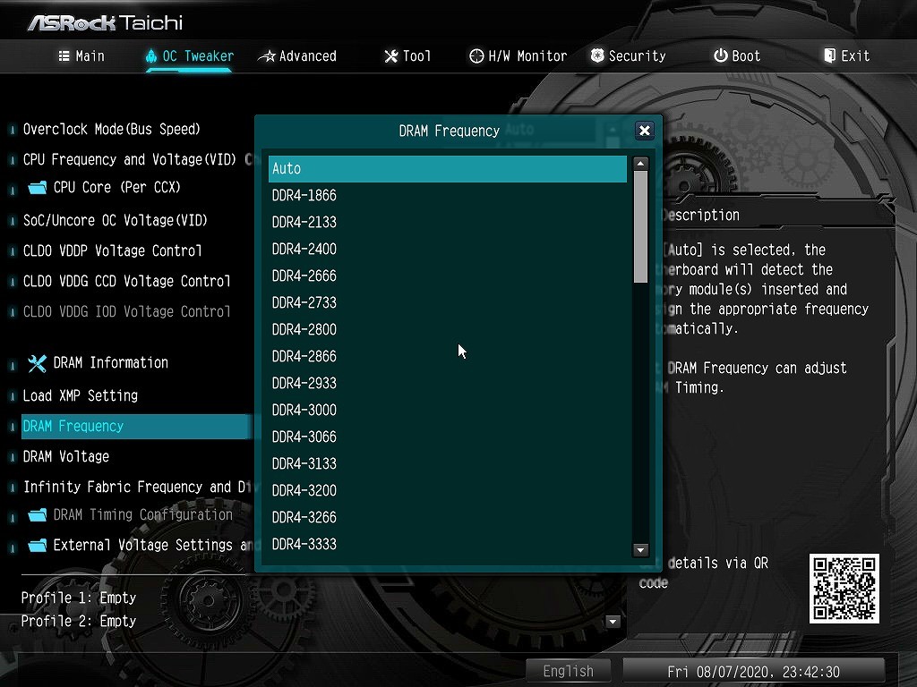The width and height of the screenshot is (917, 687).
Task: Switch to the Security tab
Action: pyautogui.click(x=628, y=56)
